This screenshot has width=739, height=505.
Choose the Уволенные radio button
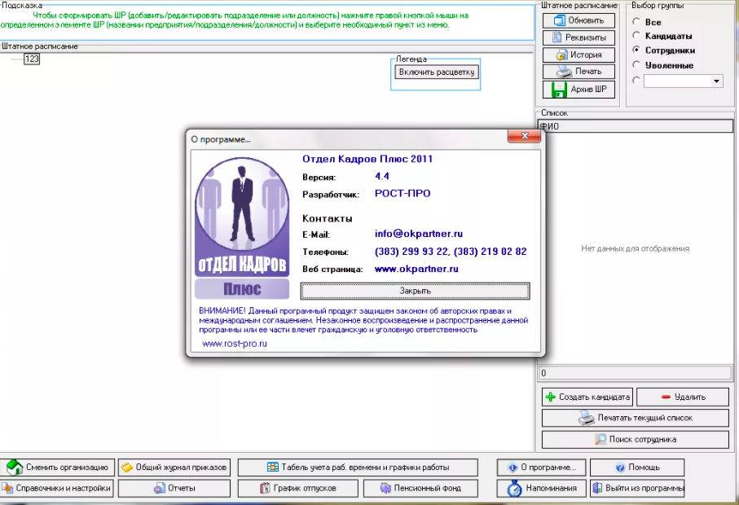(x=636, y=65)
